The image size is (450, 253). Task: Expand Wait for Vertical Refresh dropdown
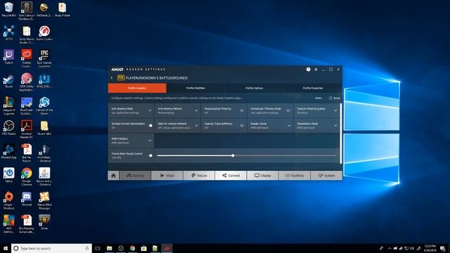[x=196, y=126]
